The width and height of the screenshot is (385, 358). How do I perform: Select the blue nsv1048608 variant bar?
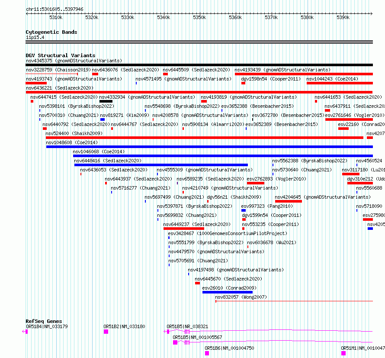[x=209, y=147]
